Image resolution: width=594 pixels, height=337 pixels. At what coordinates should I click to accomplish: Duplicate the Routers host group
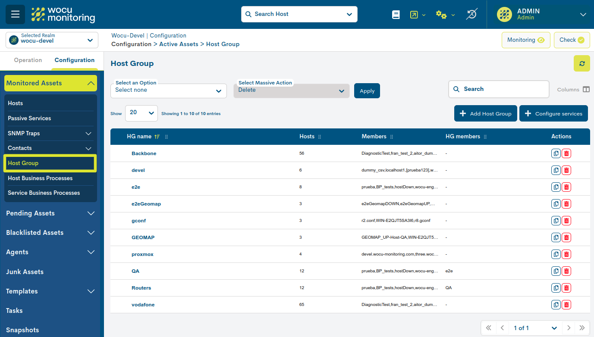pyautogui.click(x=556, y=288)
